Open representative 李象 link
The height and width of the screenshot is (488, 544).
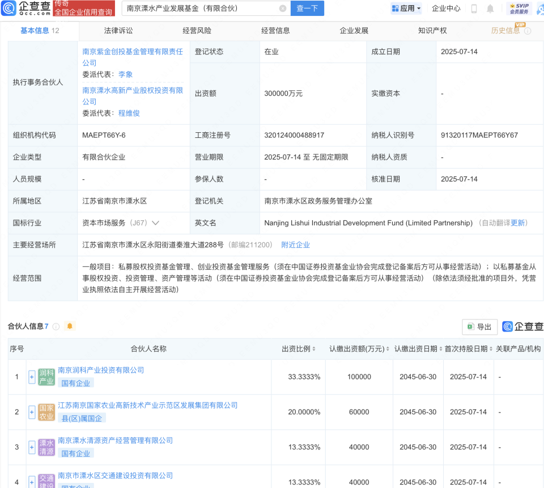click(126, 74)
